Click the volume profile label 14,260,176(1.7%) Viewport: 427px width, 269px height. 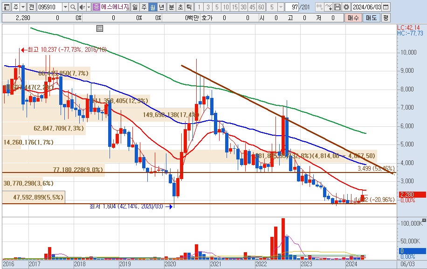pos(28,142)
